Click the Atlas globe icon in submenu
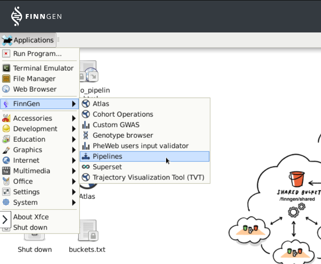Viewport: 321px width, 264px height. [x=86, y=104]
